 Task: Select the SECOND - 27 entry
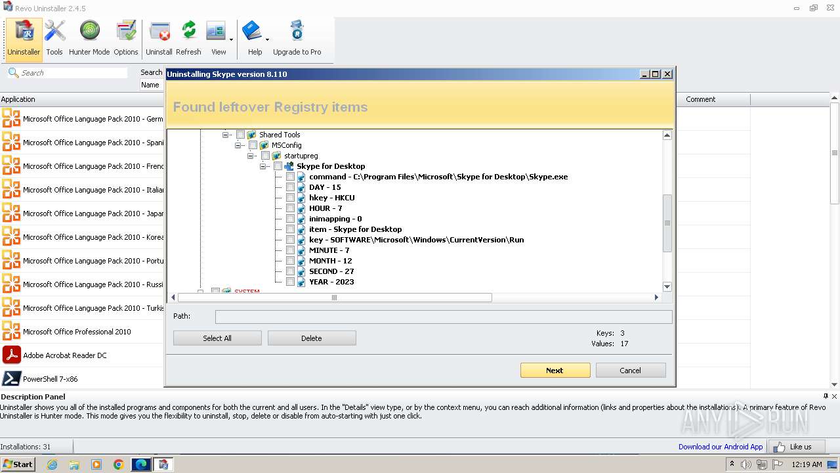[x=331, y=271]
